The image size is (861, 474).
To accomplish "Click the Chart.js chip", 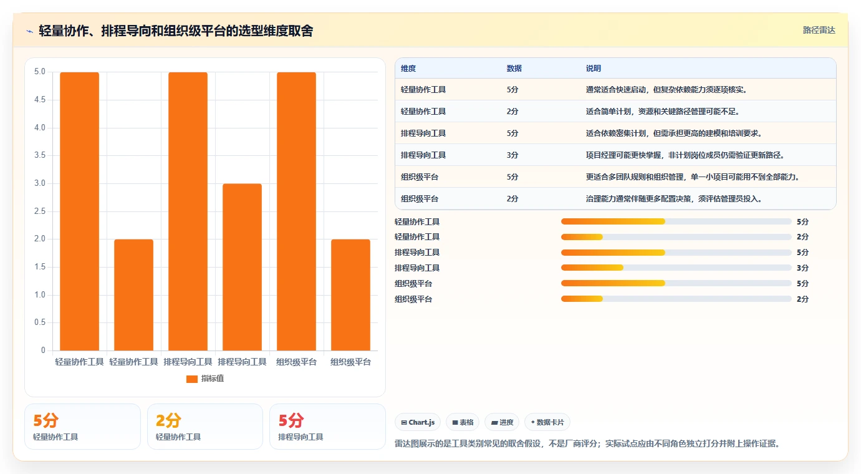I will (418, 422).
